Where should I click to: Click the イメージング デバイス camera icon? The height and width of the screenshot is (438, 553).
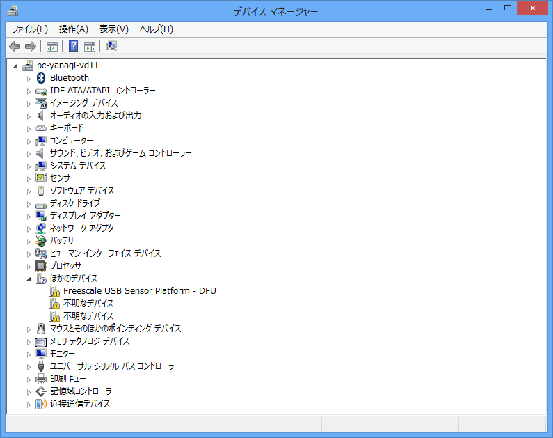coord(41,103)
